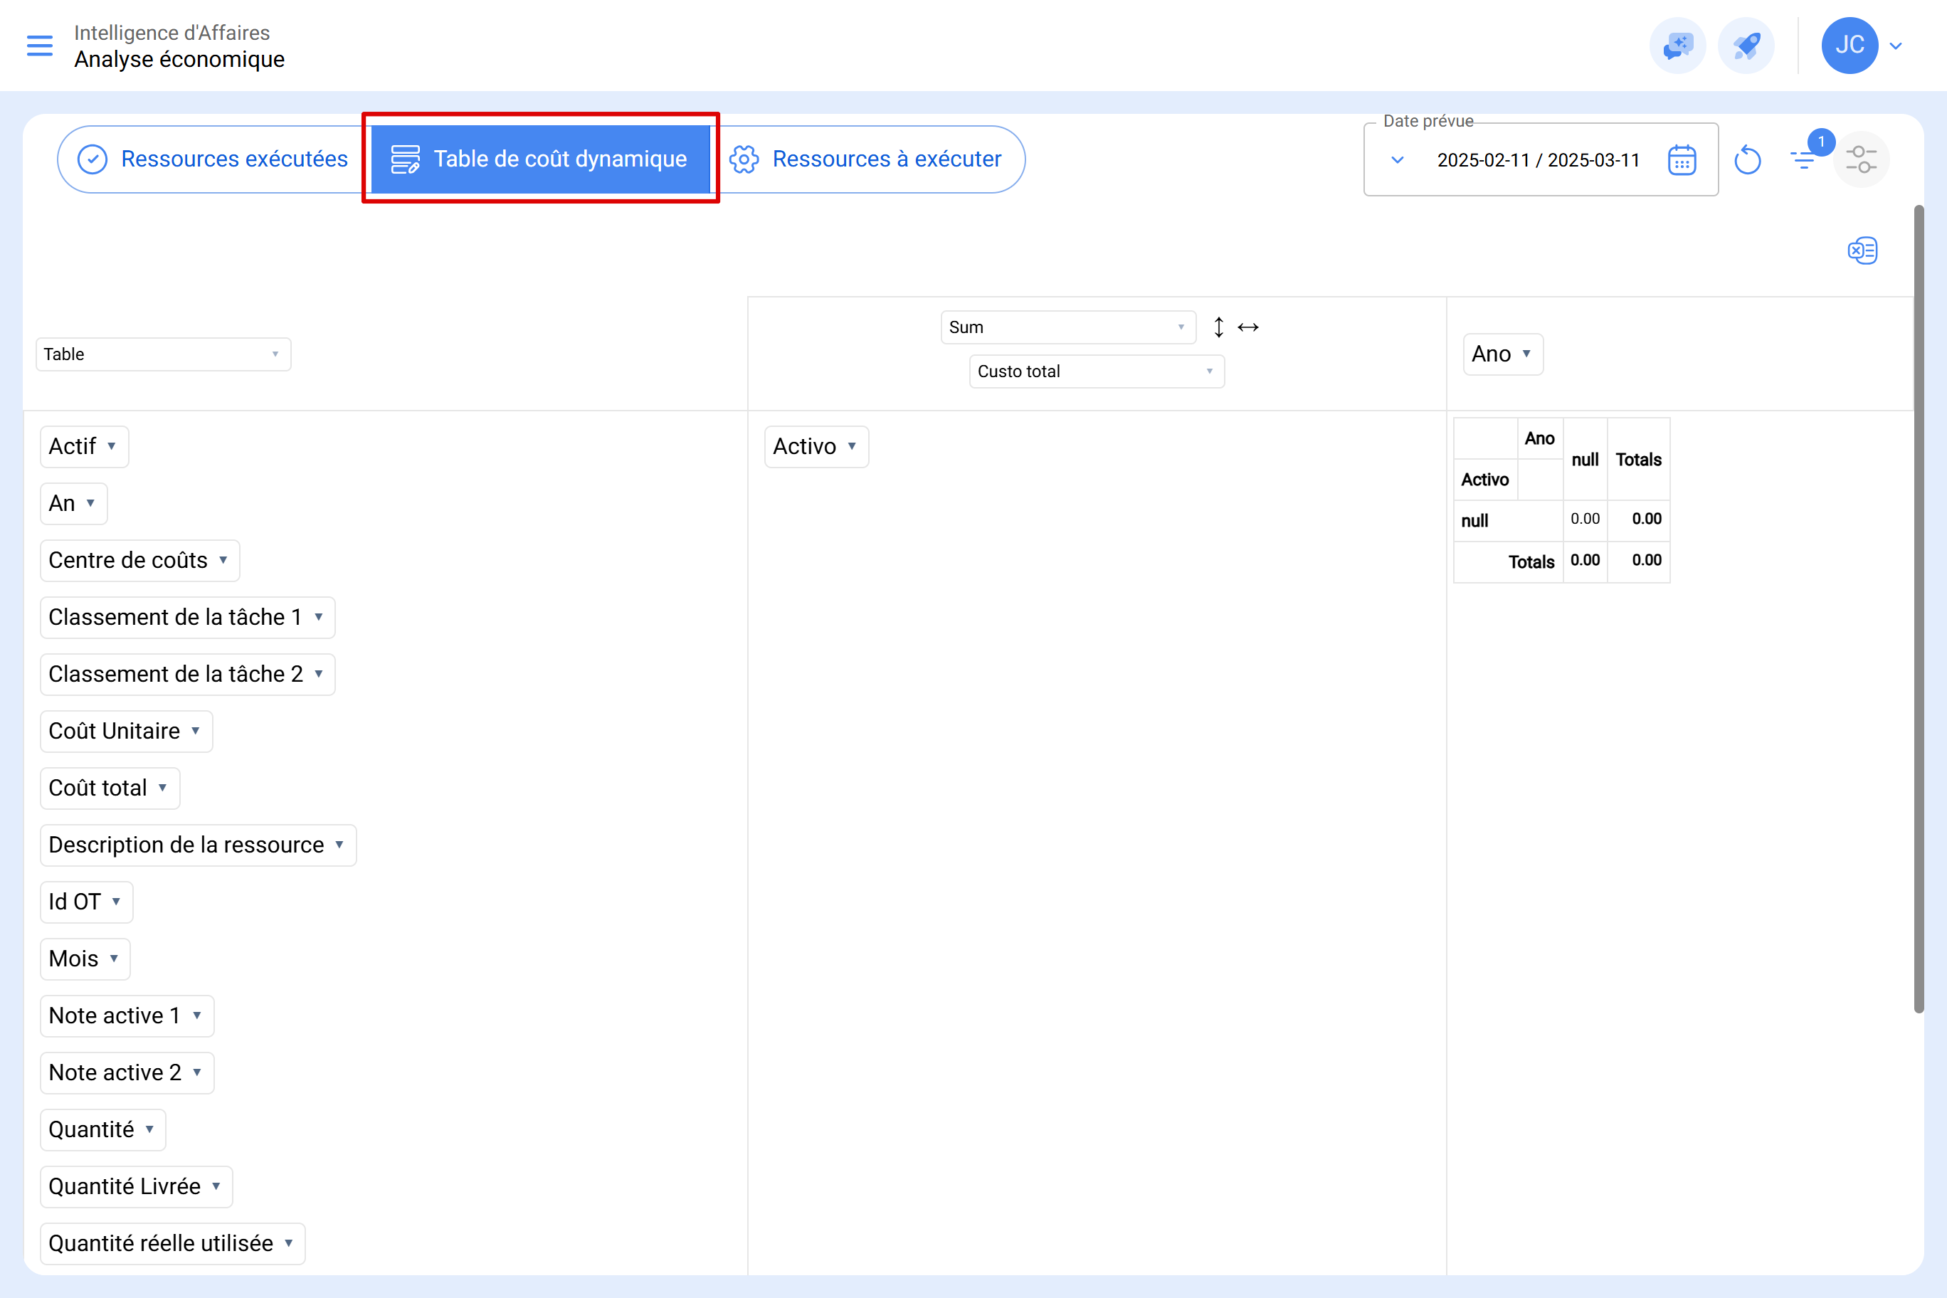This screenshot has height=1298, width=1947.
Task: Click the Ano pivot table header
Action: pyautogui.click(x=1540, y=439)
